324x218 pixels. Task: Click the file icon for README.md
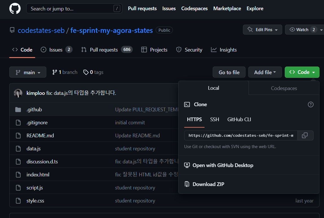pos(18,136)
